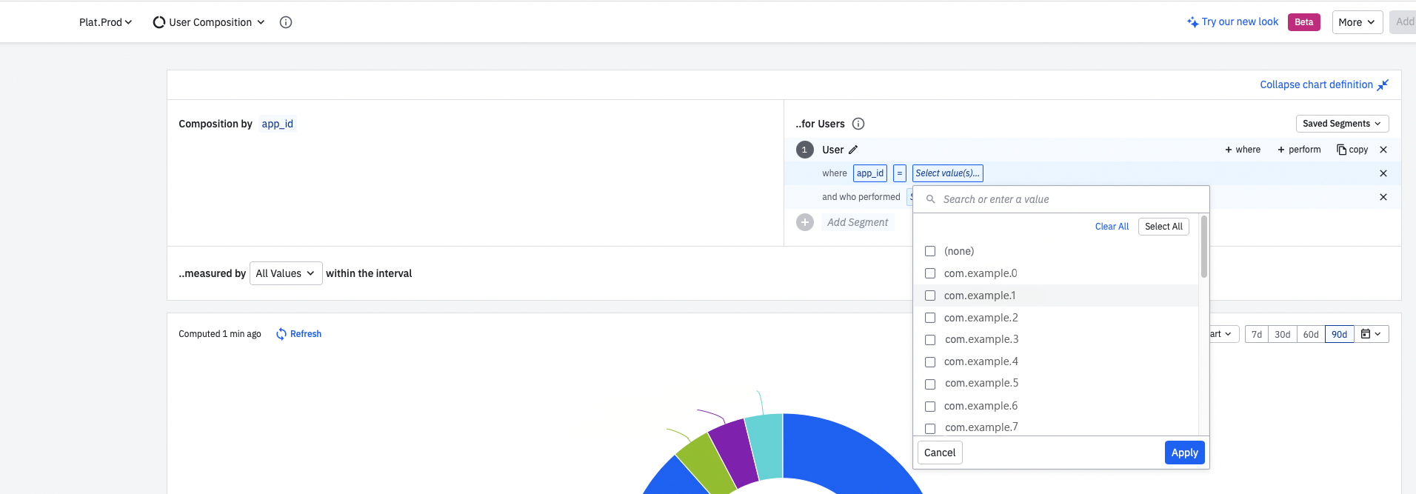Select the 7d date range

pyautogui.click(x=1257, y=334)
